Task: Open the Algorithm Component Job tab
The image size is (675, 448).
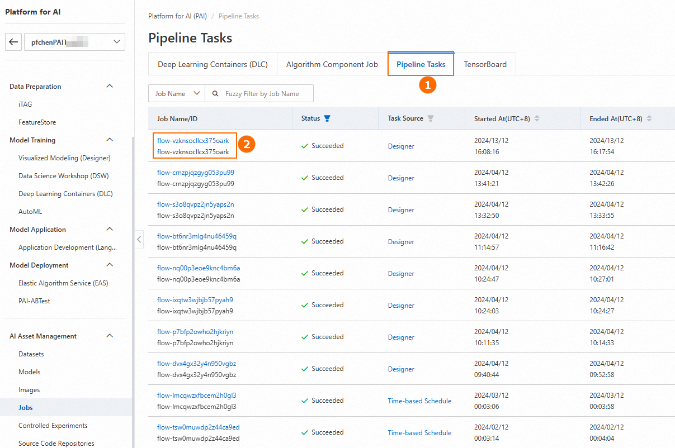Action: tap(332, 64)
